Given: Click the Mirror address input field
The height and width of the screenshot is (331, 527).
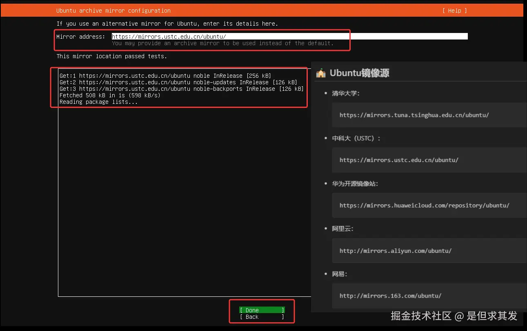Looking at the screenshot, I should 289,37.
